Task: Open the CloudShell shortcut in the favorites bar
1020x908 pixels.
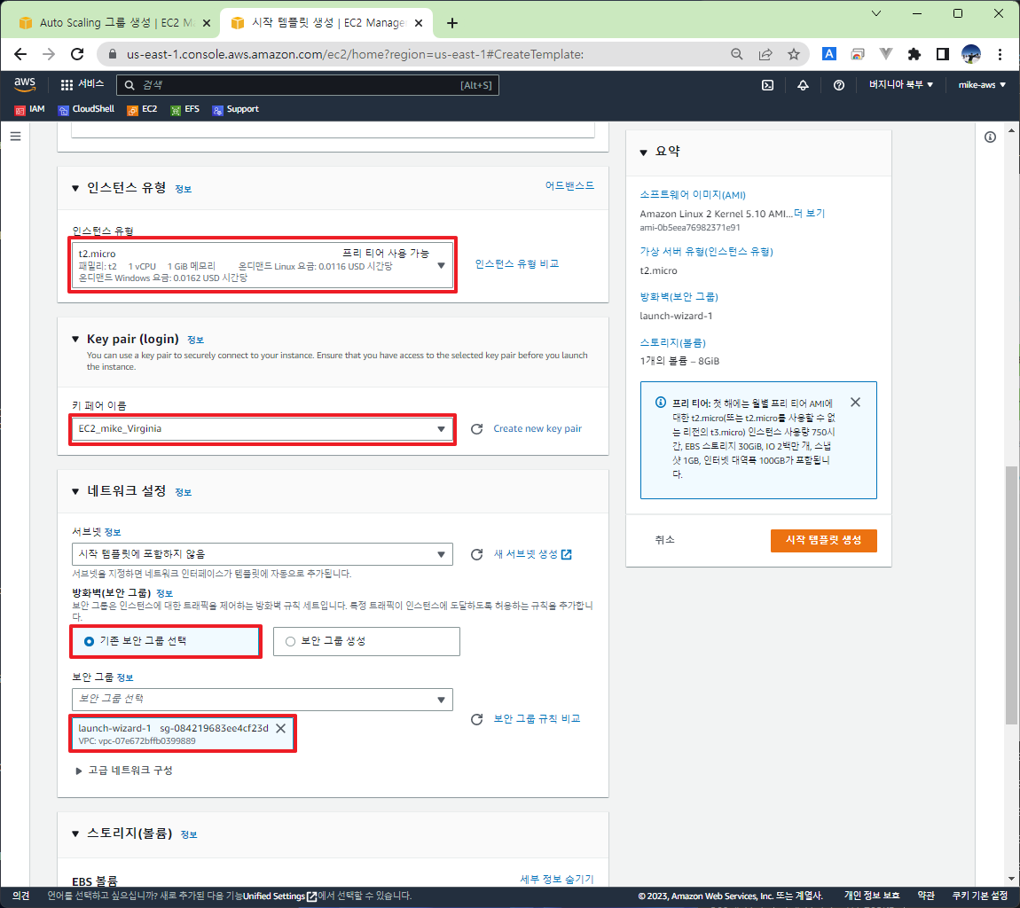Action: point(86,109)
